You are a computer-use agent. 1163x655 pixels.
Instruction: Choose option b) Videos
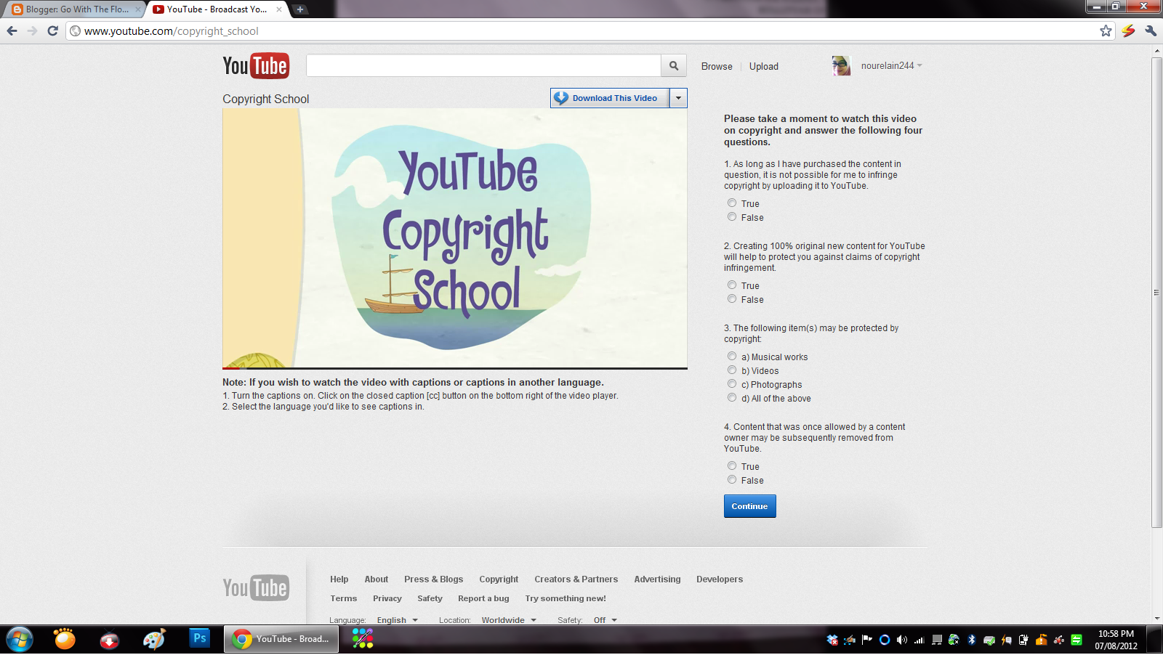coord(732,370)
